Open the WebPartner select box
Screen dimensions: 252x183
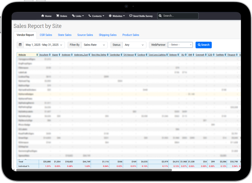tap(180, 45)
